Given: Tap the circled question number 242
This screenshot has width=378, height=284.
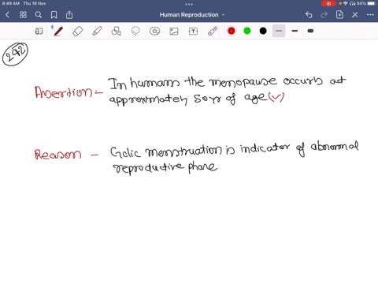Looking at the screenshot, I should pos(15,54).
